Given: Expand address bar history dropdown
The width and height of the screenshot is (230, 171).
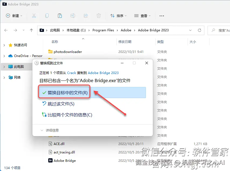Looking at the screenshot, I should [x=190, y=30].
